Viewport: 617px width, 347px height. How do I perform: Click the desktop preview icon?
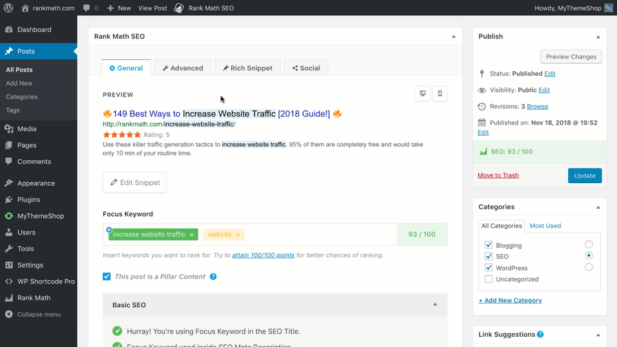pyautogui.click(x=423, y=94)
